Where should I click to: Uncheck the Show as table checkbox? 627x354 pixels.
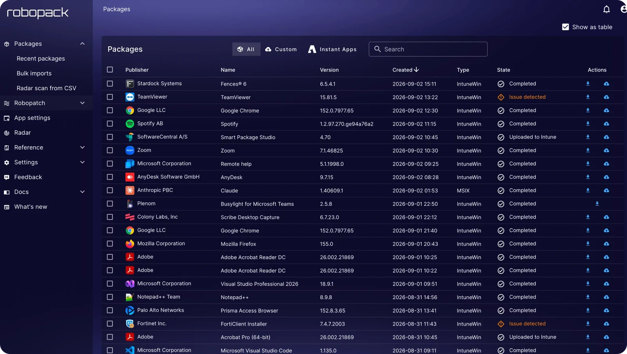coord(565,27)
